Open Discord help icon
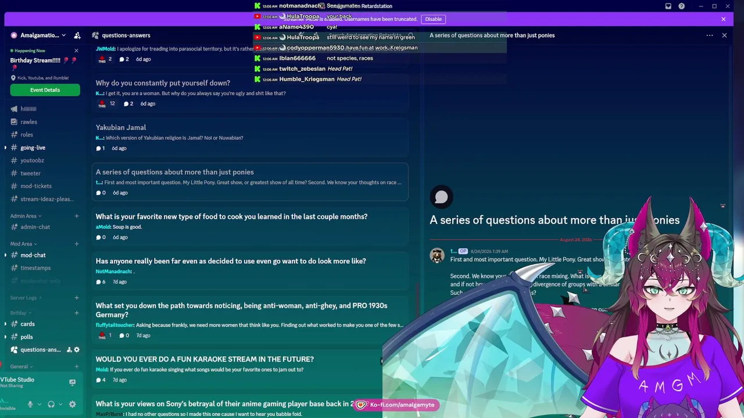 (x=682, y=6)
